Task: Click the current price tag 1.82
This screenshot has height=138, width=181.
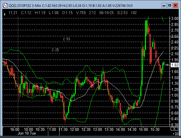Action: [x=175, y=65]
